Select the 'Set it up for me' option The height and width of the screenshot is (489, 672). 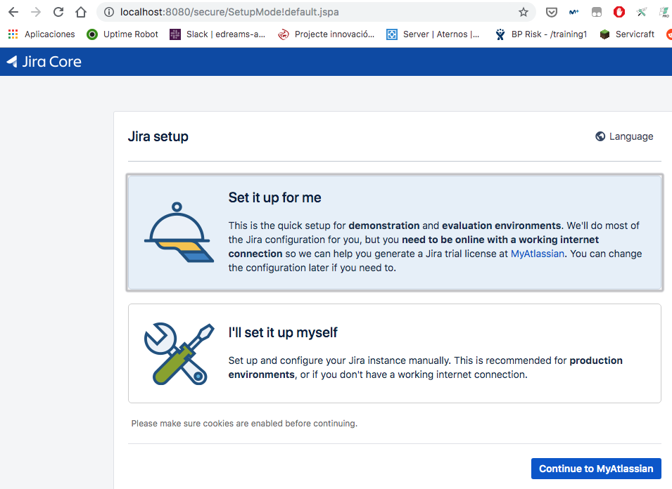pos(394,232)
